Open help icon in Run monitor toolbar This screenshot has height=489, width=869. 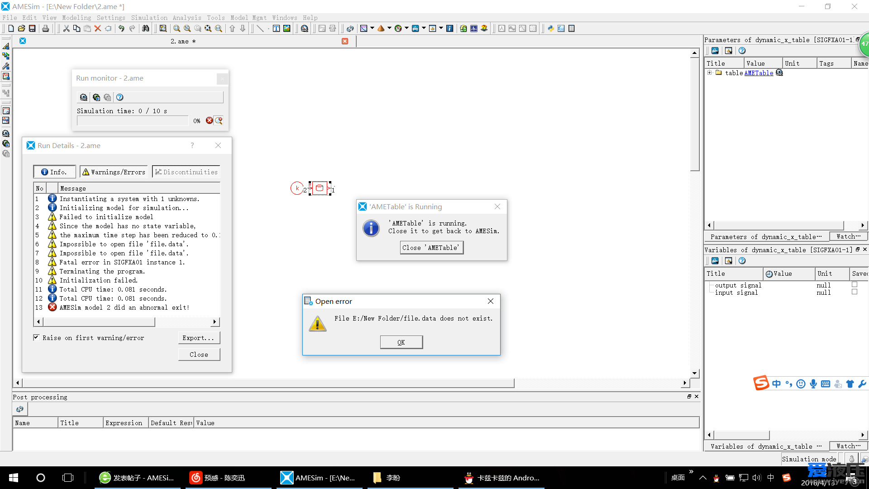119,97
